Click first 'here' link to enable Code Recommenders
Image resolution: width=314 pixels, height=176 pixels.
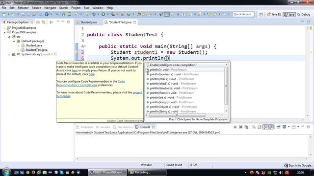75,70
